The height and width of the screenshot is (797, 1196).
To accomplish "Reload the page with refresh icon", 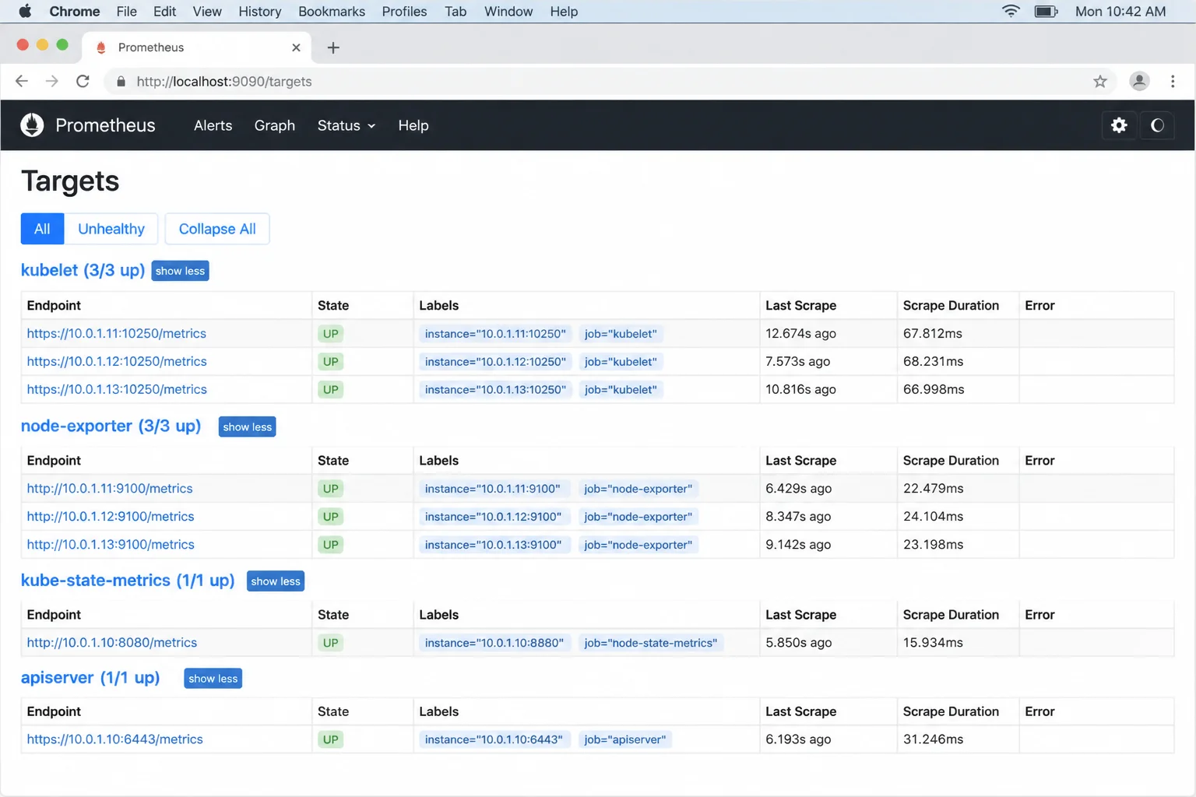I will [83, 81].
